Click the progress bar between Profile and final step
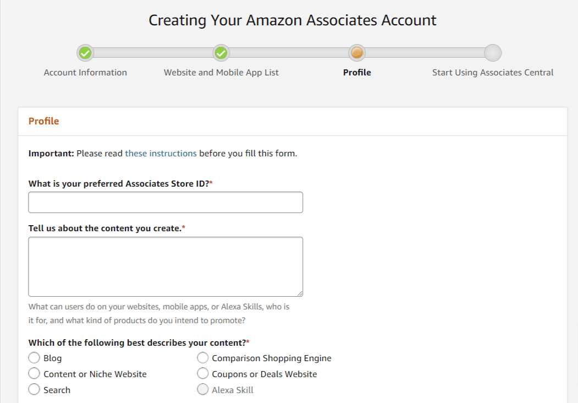This screenshot has height=403, width=578. (x=425, y=53)
